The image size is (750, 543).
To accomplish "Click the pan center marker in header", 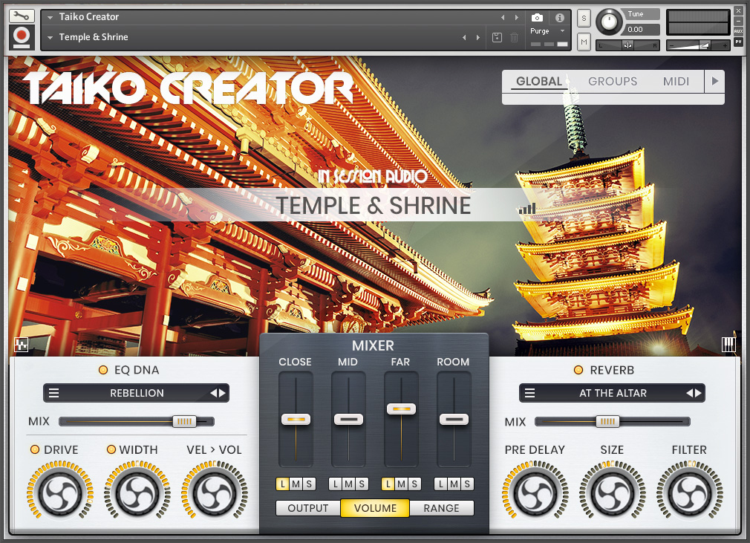I will pos(627,45).
